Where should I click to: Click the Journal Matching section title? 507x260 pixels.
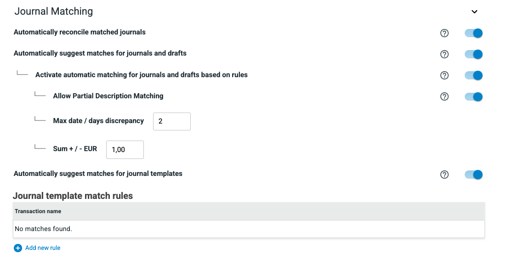[53, 11]
